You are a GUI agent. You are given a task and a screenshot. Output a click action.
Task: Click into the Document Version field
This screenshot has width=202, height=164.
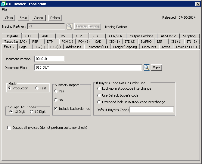point(49,59)
